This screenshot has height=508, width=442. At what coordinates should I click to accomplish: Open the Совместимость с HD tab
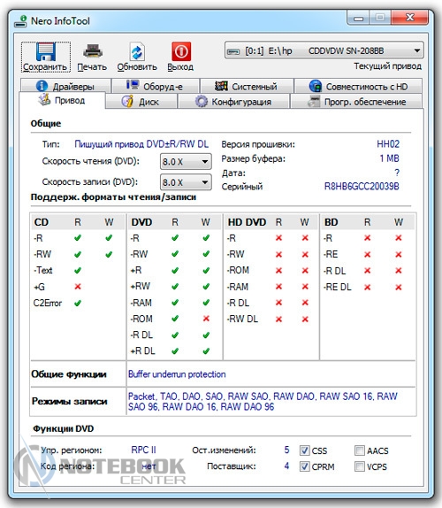[358, 86]
